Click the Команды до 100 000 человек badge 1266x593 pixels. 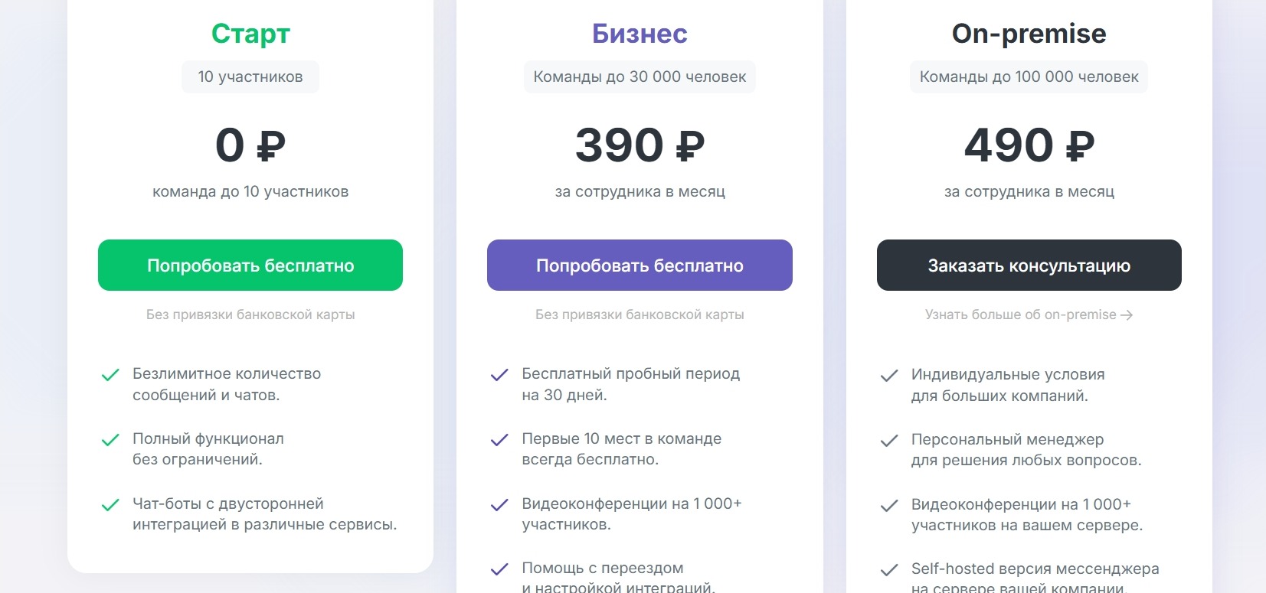point(1029,77)
